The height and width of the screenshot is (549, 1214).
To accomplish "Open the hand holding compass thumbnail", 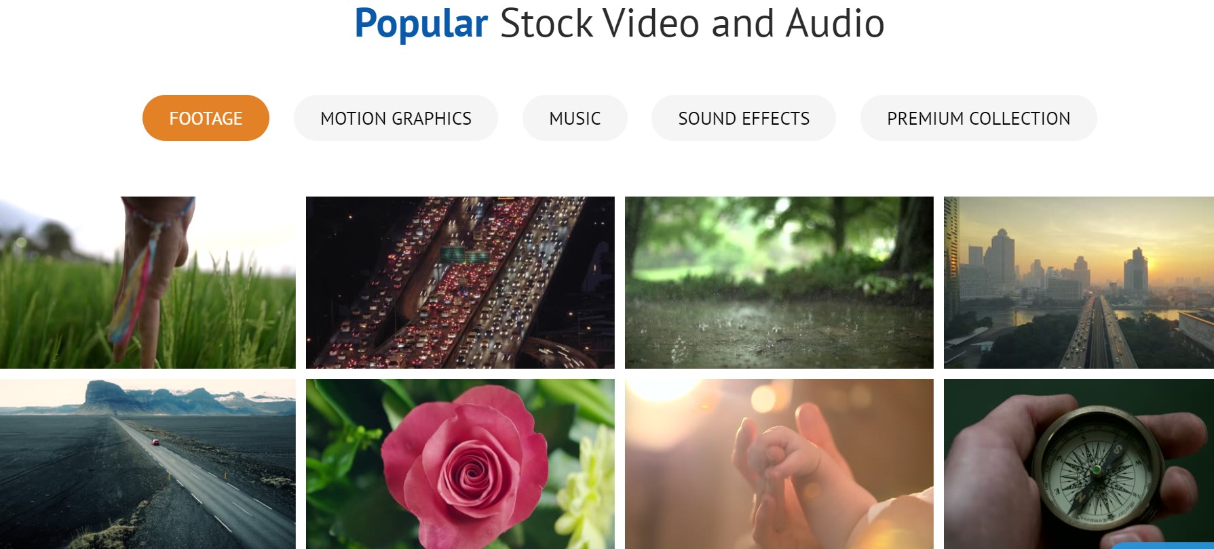I will 1079,464.
